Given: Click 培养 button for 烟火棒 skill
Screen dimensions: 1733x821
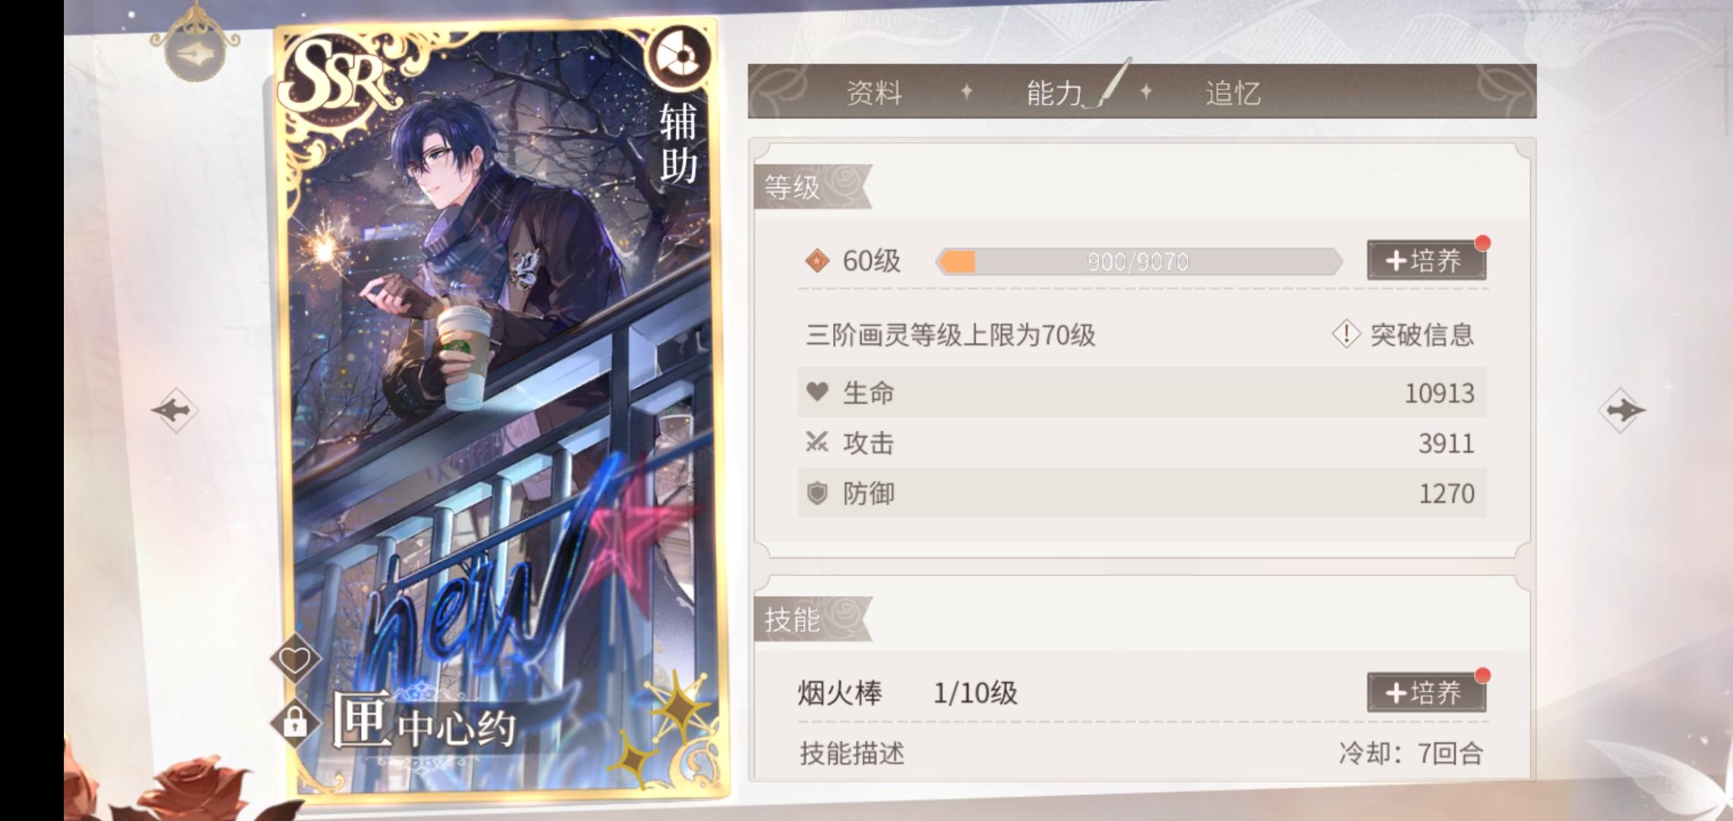Looking at the screenshot, I should point(1426,693).
